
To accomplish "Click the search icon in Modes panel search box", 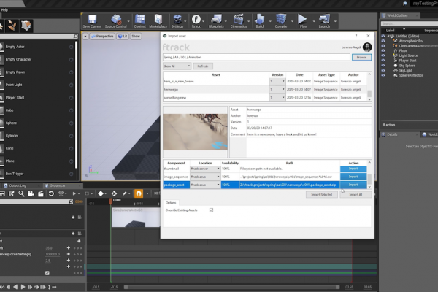I will click(x=75, y=36).
